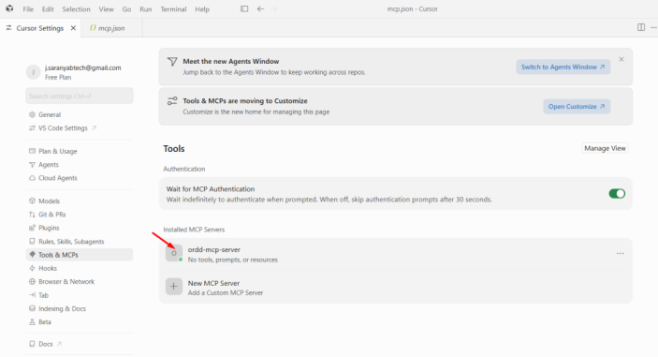Go back with the left arrow
The image size is (658, 357).
tap(260, 8)
